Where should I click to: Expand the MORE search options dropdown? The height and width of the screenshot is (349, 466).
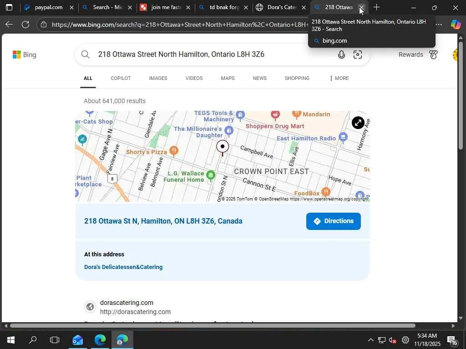point(339,78)
